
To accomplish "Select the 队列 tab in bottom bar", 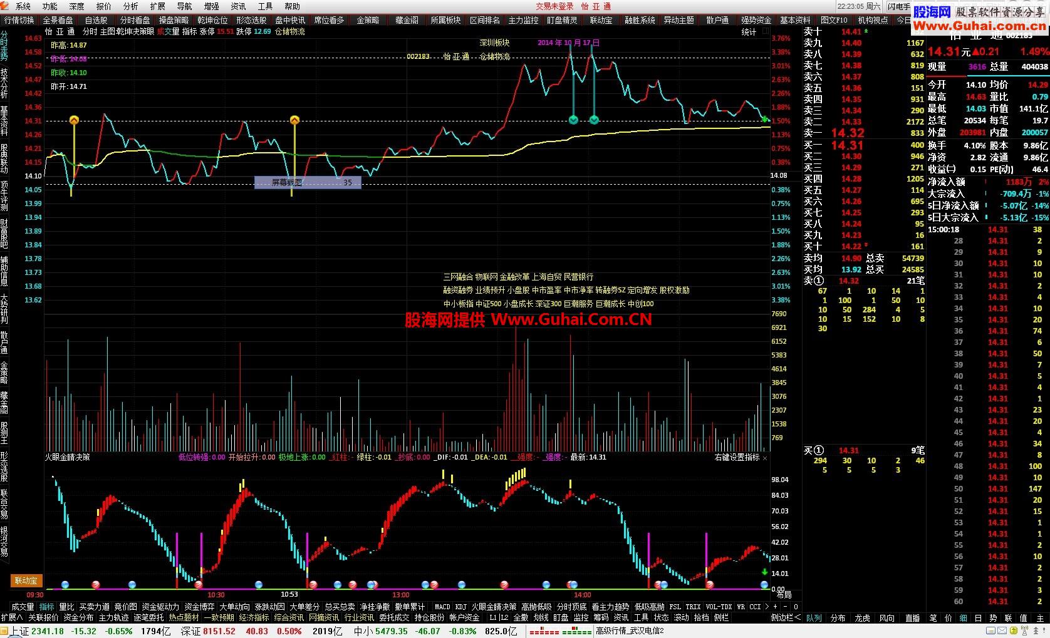I will point(813,618).
